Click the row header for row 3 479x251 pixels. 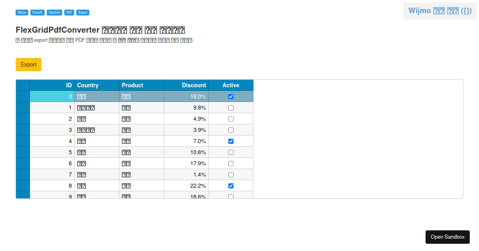click(x=23, y=130)
